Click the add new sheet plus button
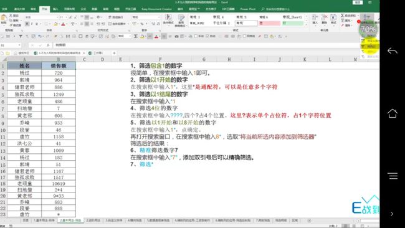405x228 pixels. [x=309, y=221]
